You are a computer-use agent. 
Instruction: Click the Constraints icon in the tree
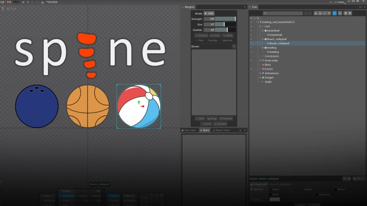(263, 56)
